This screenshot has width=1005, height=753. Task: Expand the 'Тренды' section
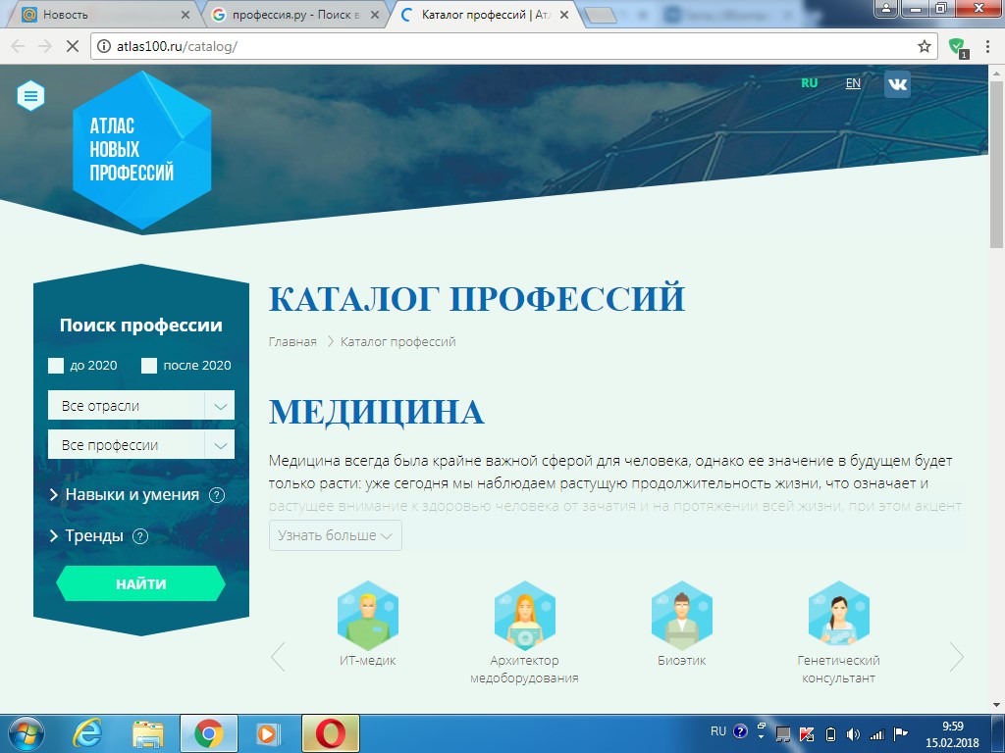(x=86, y=536)
